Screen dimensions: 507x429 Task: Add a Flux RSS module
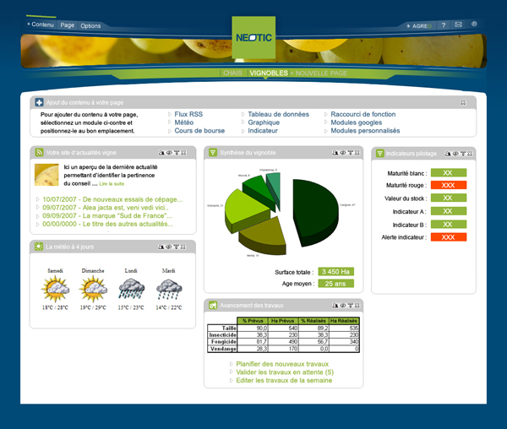(188, 114)
